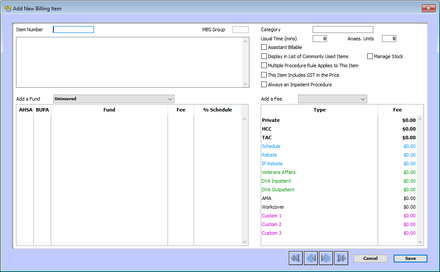The width and height of the screenshot is (440, 272).
Task: Select the Private fee row
Action: pos(320,120)
